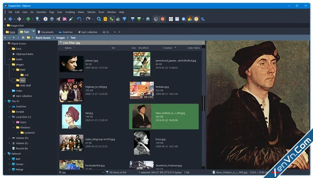Tick the checkbox beside Test tree folder
The image size is (313, 178).
pos(13,80)
